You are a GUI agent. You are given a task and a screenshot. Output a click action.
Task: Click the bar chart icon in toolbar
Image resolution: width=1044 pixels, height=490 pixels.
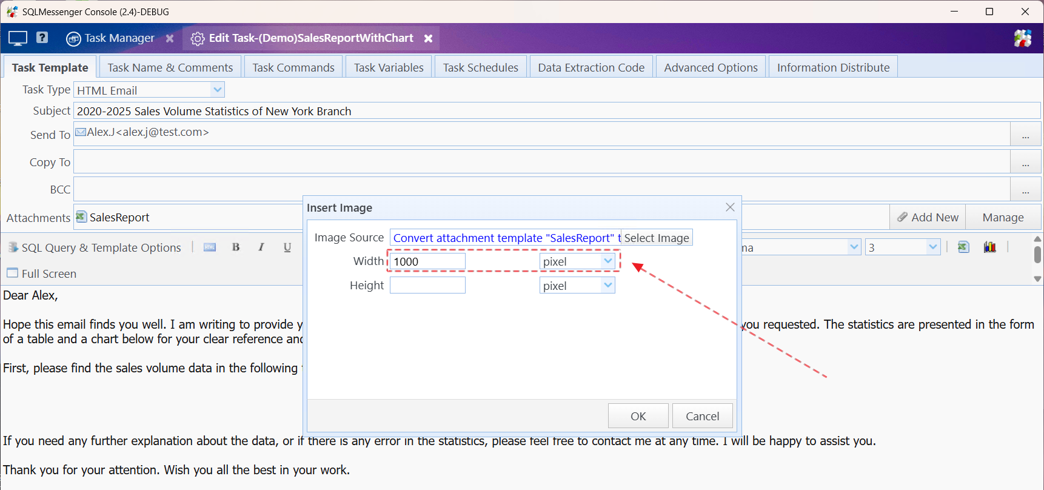(x=989, y=247)
